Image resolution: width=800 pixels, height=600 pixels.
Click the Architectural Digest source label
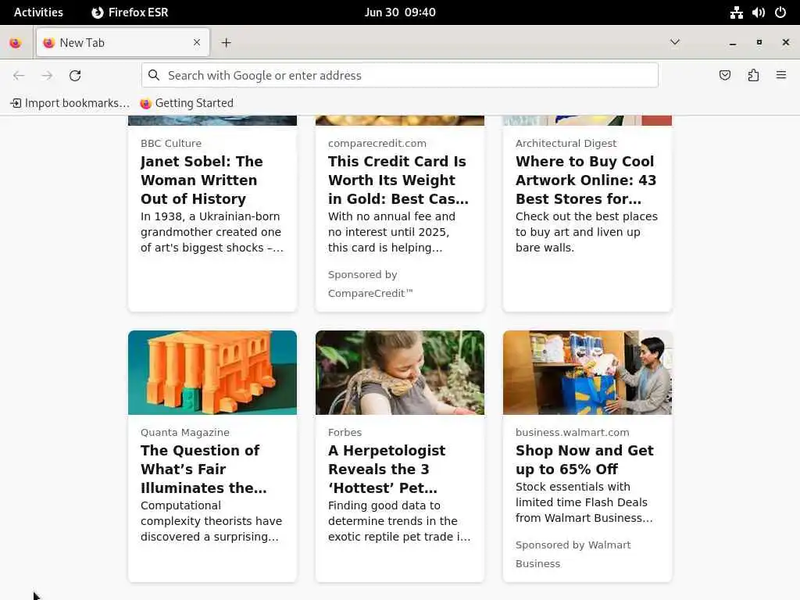566,144
